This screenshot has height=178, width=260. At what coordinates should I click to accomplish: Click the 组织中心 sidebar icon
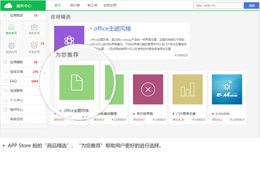coord(5,110)
